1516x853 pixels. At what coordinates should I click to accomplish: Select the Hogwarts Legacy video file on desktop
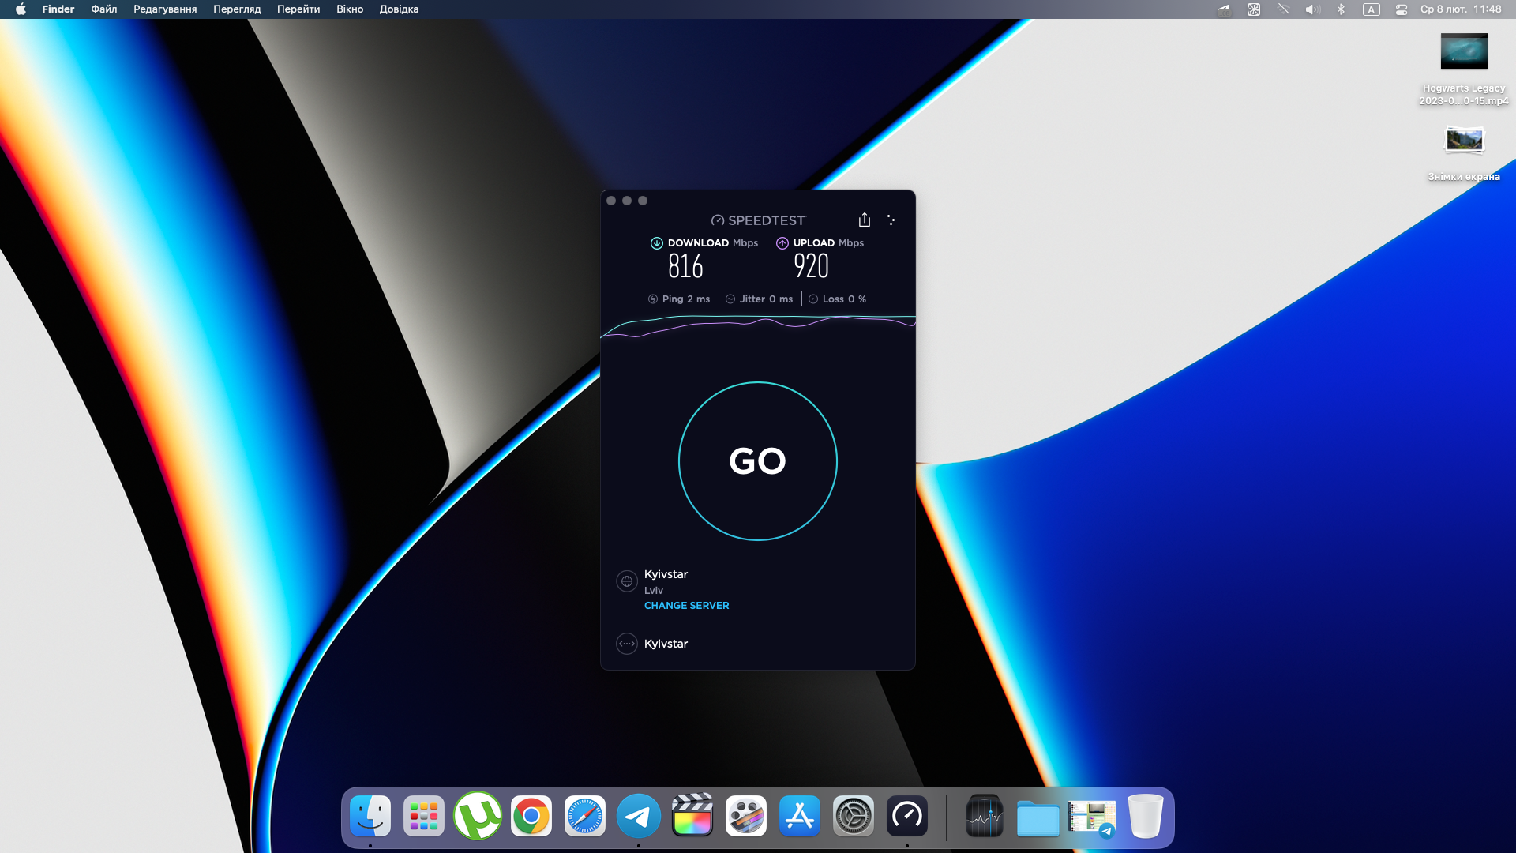[1463, 52]
